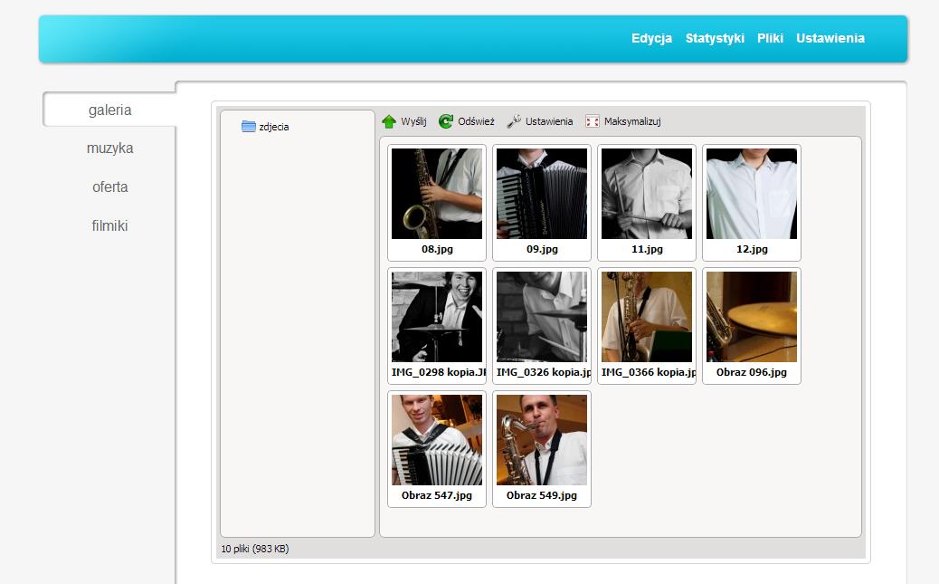Select the muzyka sidebar tab
This screenshot has width=939, height=584.
click(109, 148)
